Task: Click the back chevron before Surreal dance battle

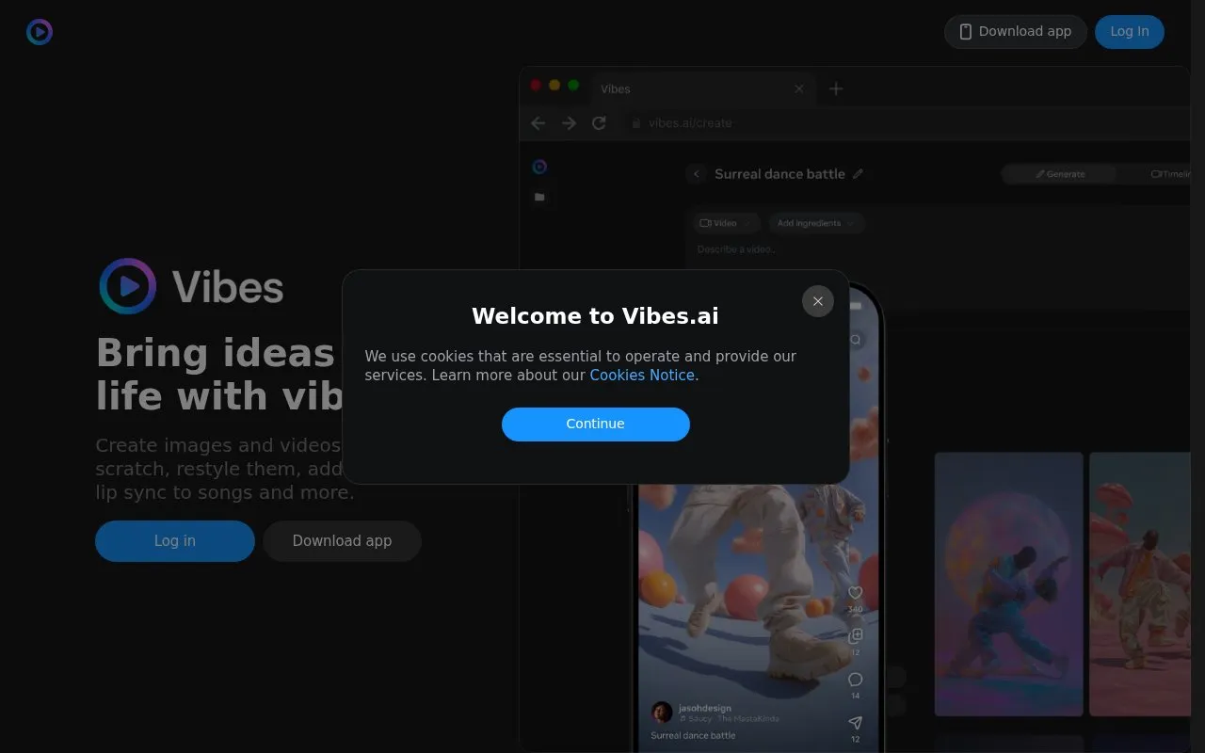Action: 697,174
